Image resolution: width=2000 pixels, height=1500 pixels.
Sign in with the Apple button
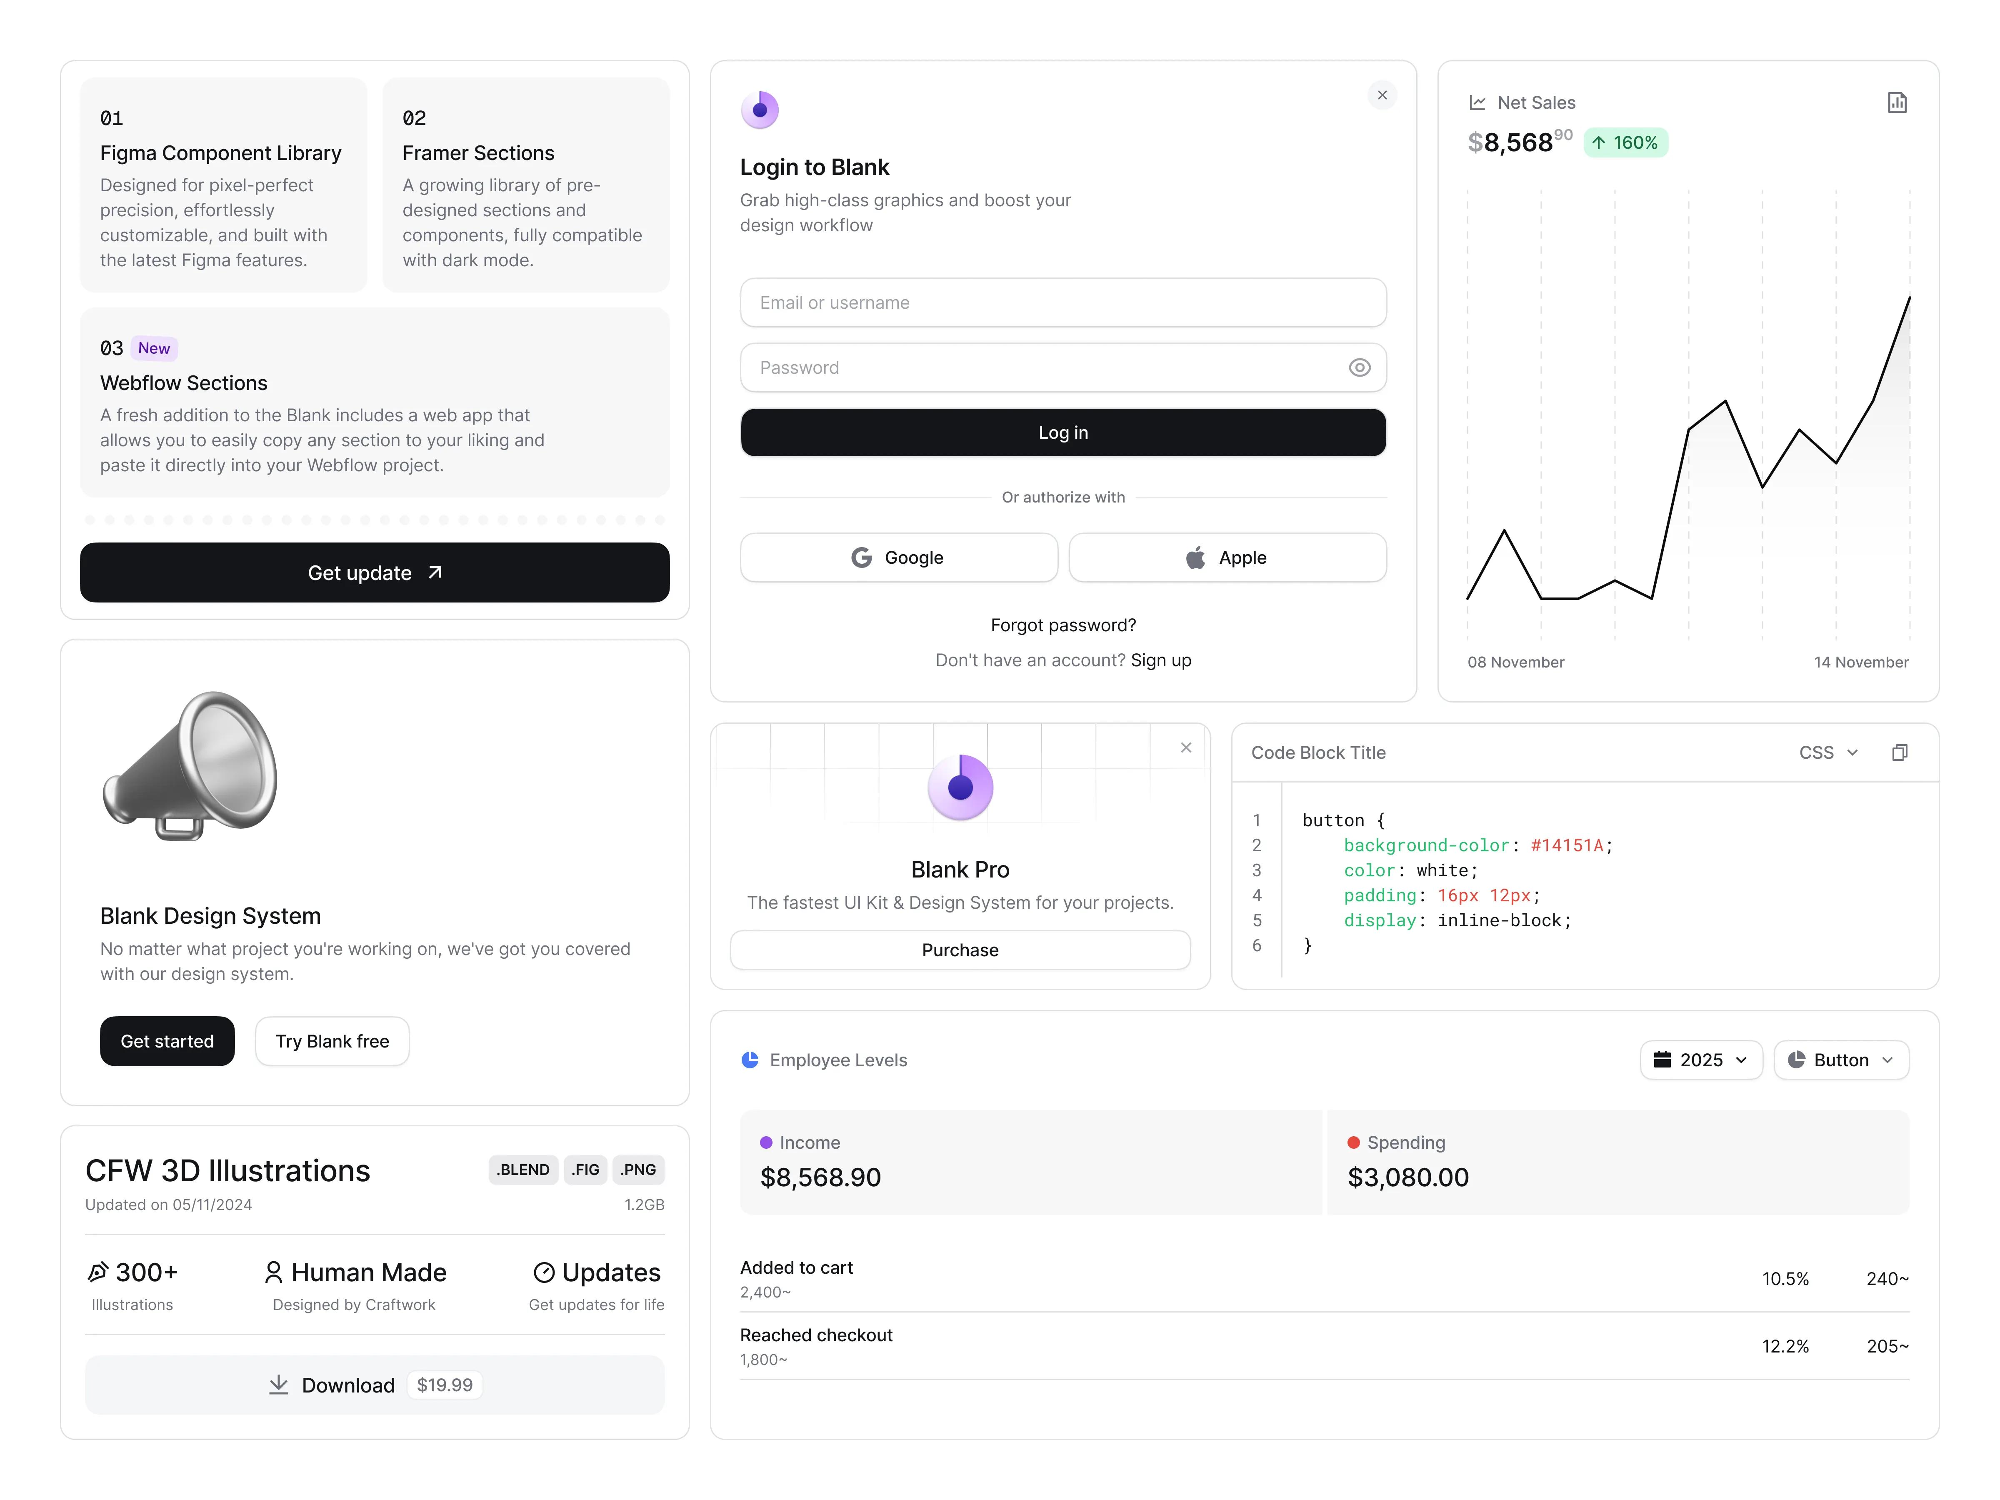coord(1227,558)
